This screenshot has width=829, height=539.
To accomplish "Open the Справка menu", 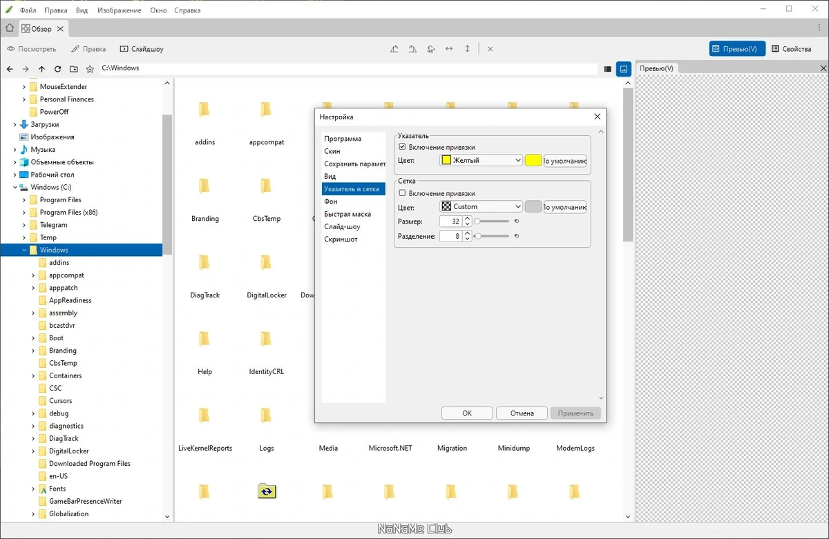I will (187, 10).
